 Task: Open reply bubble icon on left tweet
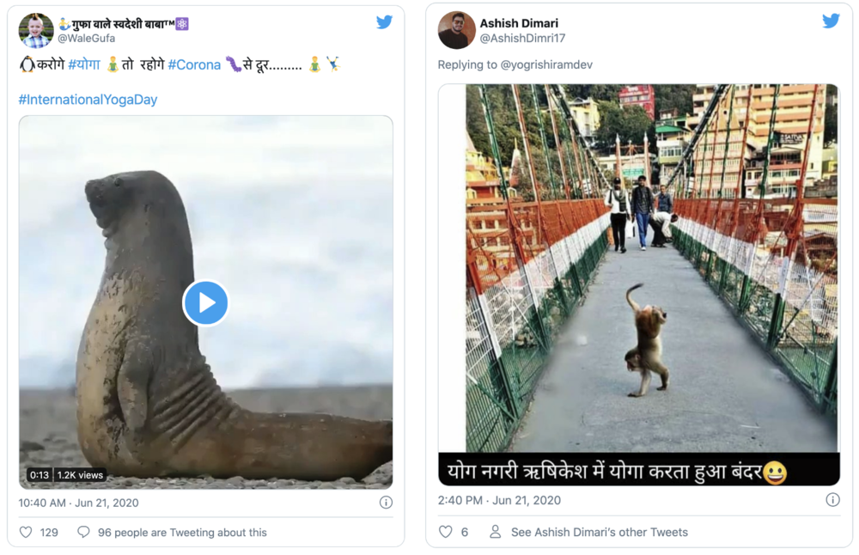(83, 533)
